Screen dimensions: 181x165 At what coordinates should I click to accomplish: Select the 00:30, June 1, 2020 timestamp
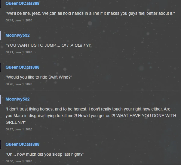click(x=19, y=161)
